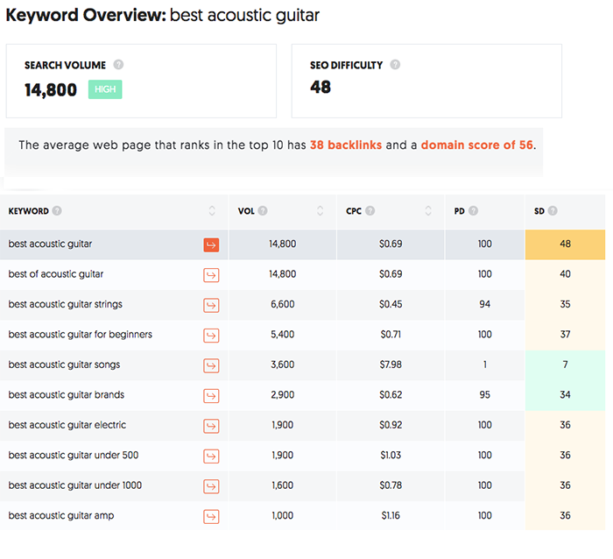Click help icon beside SD column header
Viewport: 613px width, 559px height.
click(x=553, y=211)
